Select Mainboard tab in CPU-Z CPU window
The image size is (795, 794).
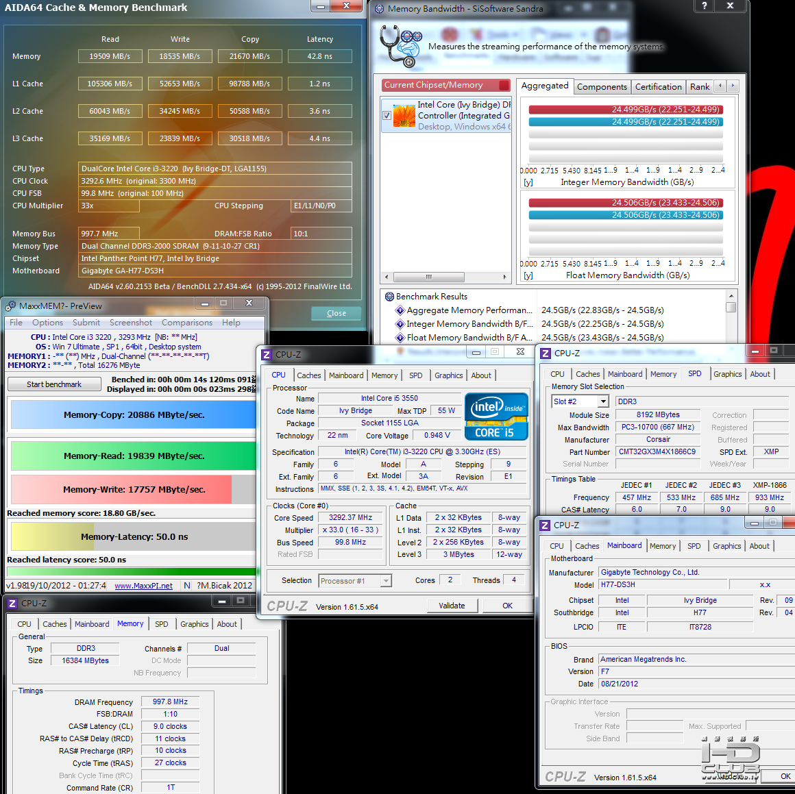coord(346,375)
